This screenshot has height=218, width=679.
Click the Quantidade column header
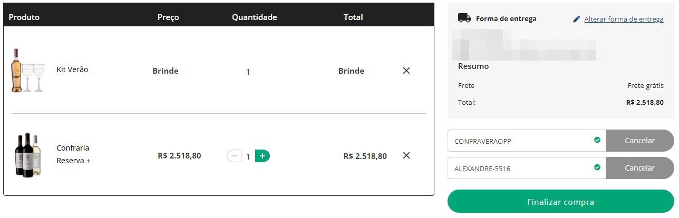(254, 17)
